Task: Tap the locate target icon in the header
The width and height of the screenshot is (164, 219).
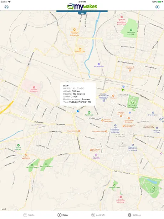Action: pyautogui.click(x=157, y=7)
